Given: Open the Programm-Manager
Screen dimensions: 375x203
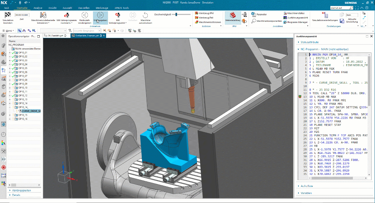Looking at the screenshot, I should [x=295, y=22].
